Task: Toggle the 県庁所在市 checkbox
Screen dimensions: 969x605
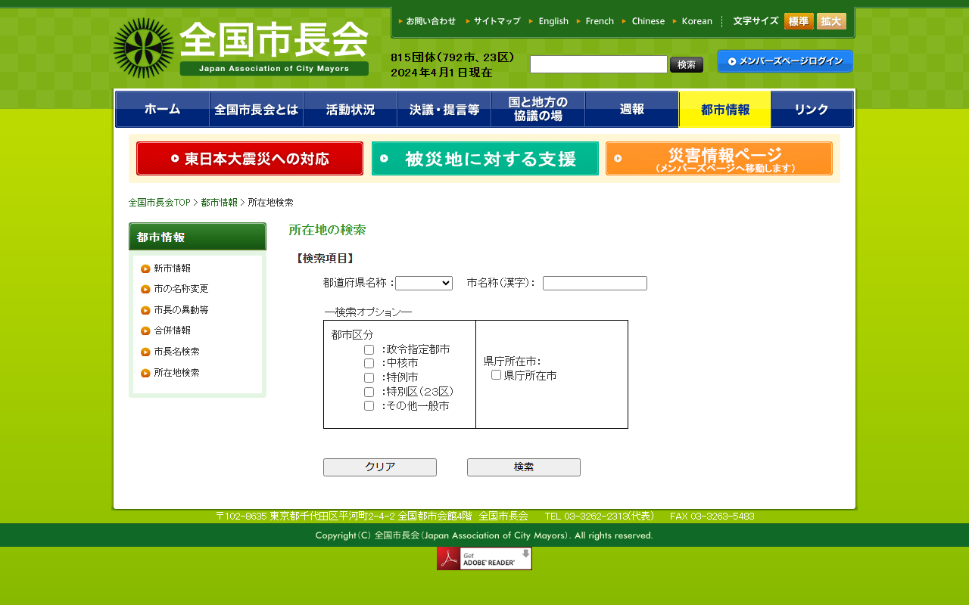Action: (x=497, y=375)
